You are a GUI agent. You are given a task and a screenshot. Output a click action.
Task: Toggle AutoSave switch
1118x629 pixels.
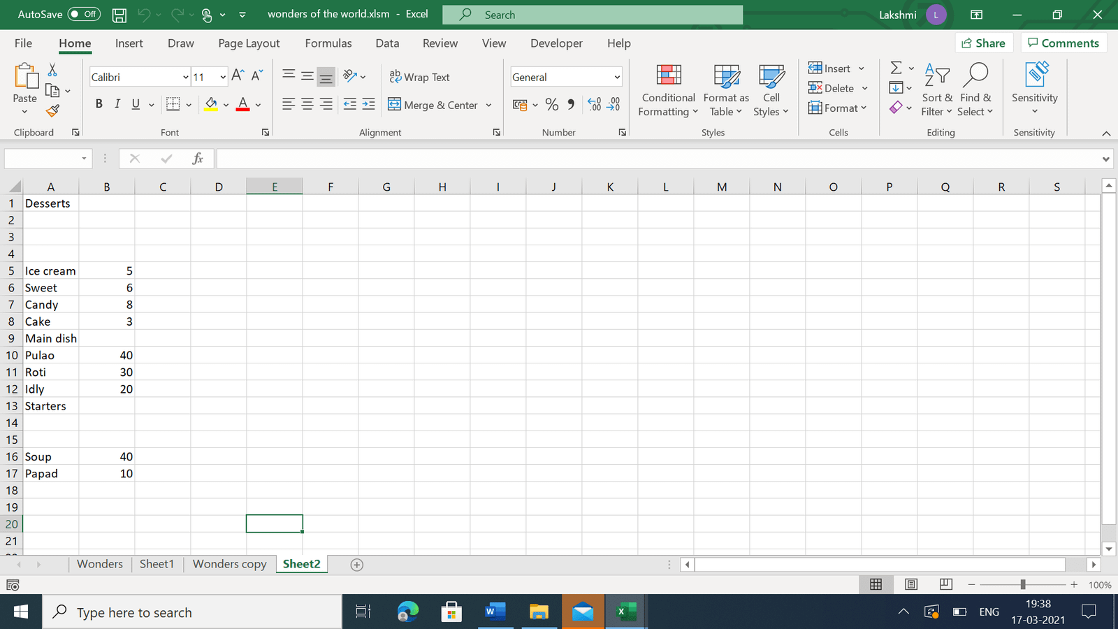(84, 14)
